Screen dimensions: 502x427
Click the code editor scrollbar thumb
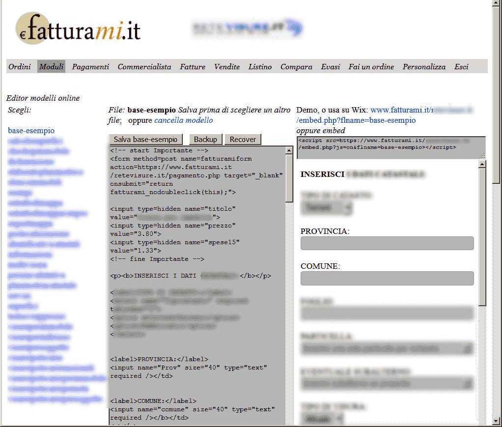pos(289,178)
